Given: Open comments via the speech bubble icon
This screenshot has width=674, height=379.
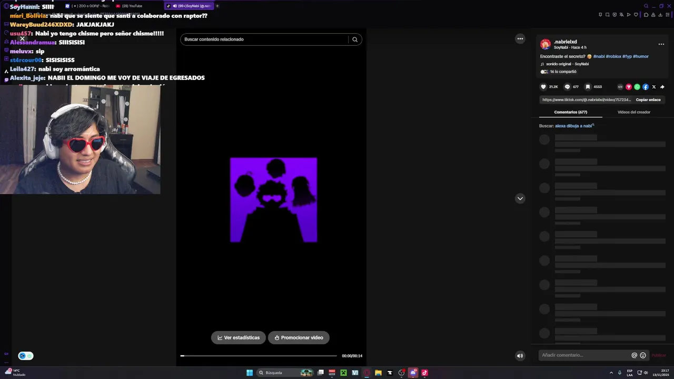Looking at the screenshot, I should click(567, 87).
